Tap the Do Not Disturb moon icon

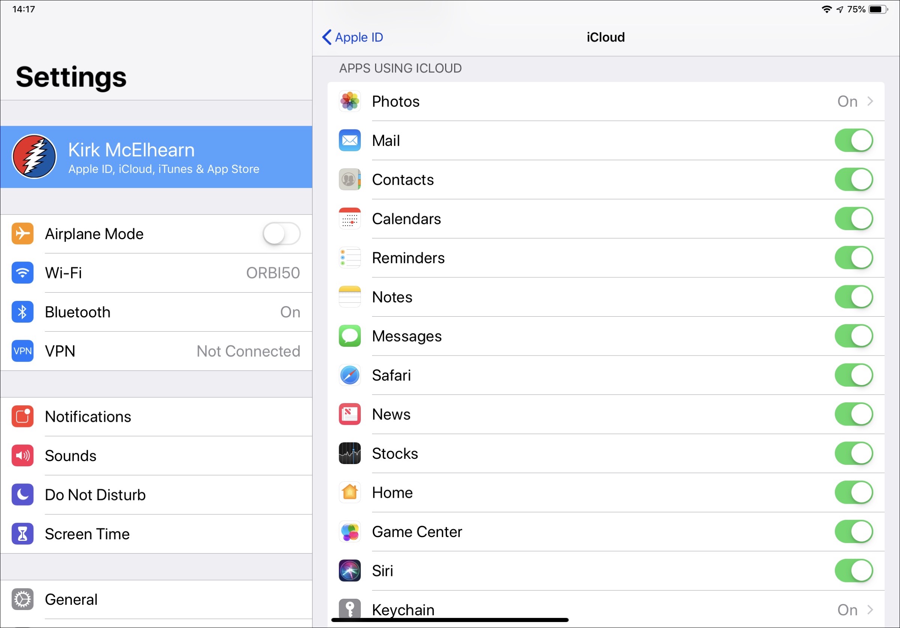click(x=22, y=495)
